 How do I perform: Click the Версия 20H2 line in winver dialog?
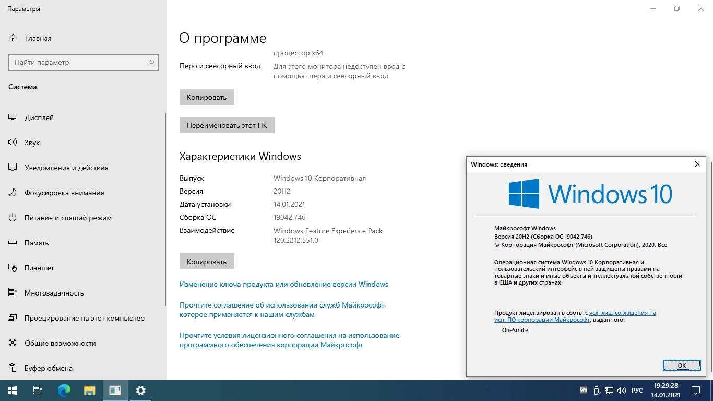pyautogui.click(x=543, y=237)
